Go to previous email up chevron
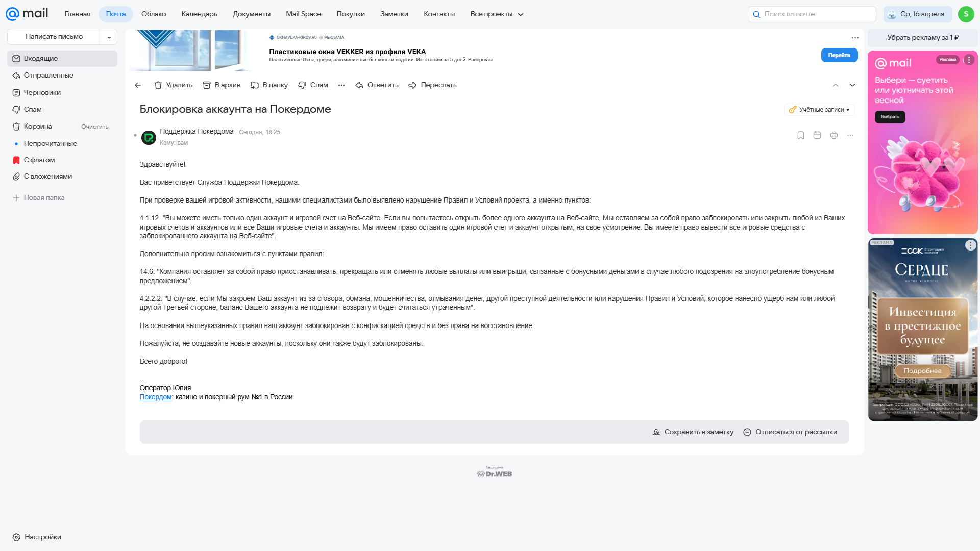This screenshot has height=551, width=980. pos(836,85)
